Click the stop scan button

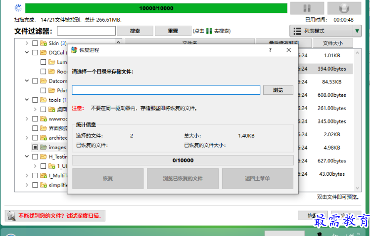pyautogui.click(x=344, y=8)
